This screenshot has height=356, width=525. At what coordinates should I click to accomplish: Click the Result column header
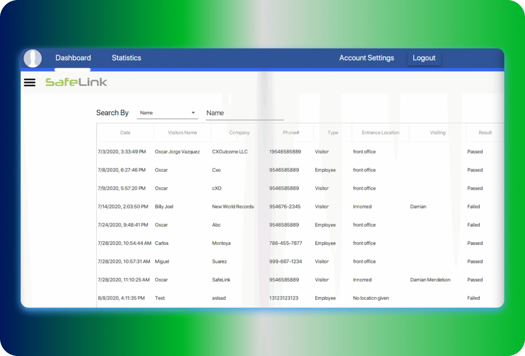pos(485,133)
